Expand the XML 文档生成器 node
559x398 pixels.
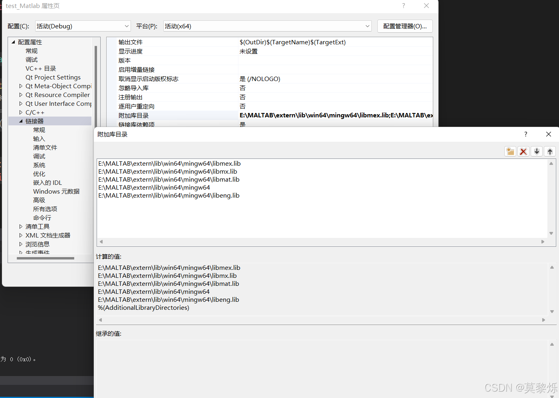tap(21, 235)
